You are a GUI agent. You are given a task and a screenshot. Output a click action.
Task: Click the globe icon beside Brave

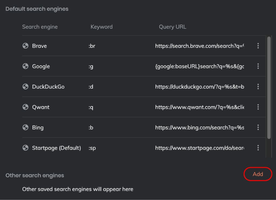(25, 46)
